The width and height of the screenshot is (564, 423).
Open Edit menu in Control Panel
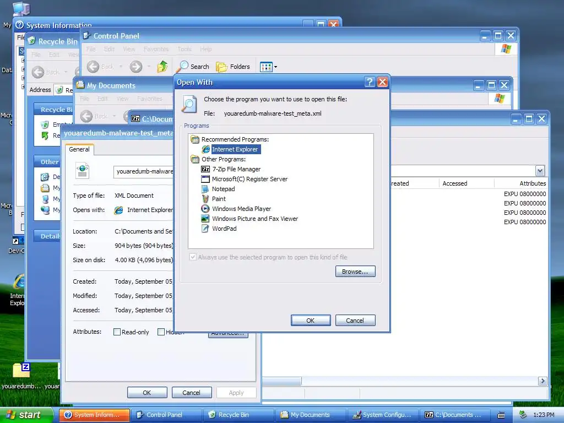click(x=110, y=49)
